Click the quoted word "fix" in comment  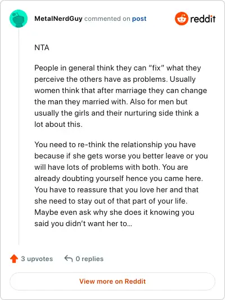click(155, 68)
